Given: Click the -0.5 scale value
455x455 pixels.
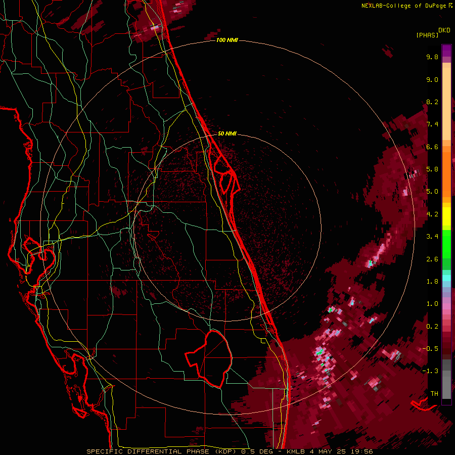Looking at the screenshot, I should pyautogui.click(x=430, y=349).
